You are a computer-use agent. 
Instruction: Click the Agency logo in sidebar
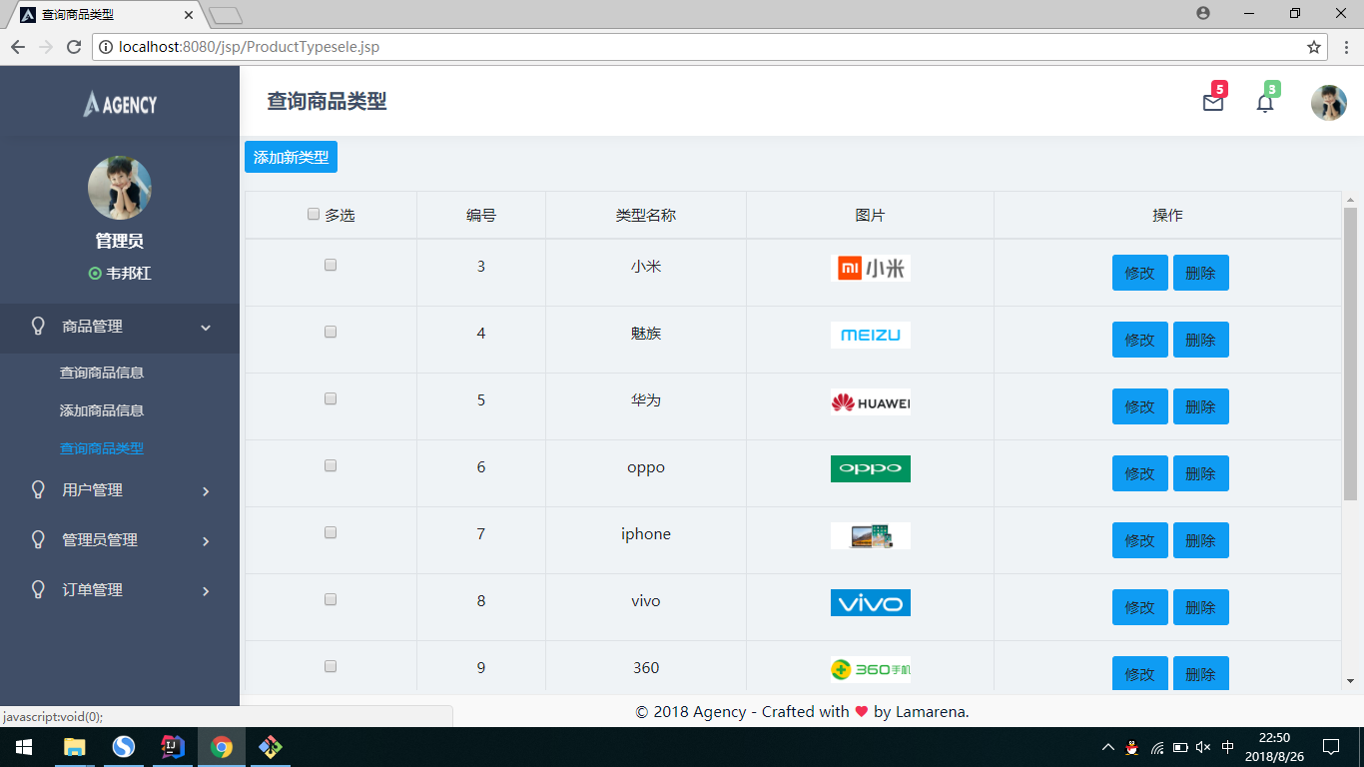click(120, 103)
